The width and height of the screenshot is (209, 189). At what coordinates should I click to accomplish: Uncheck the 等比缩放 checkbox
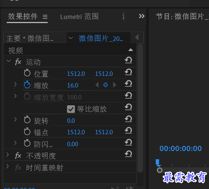pyautogui.click(x=71, y=109)
